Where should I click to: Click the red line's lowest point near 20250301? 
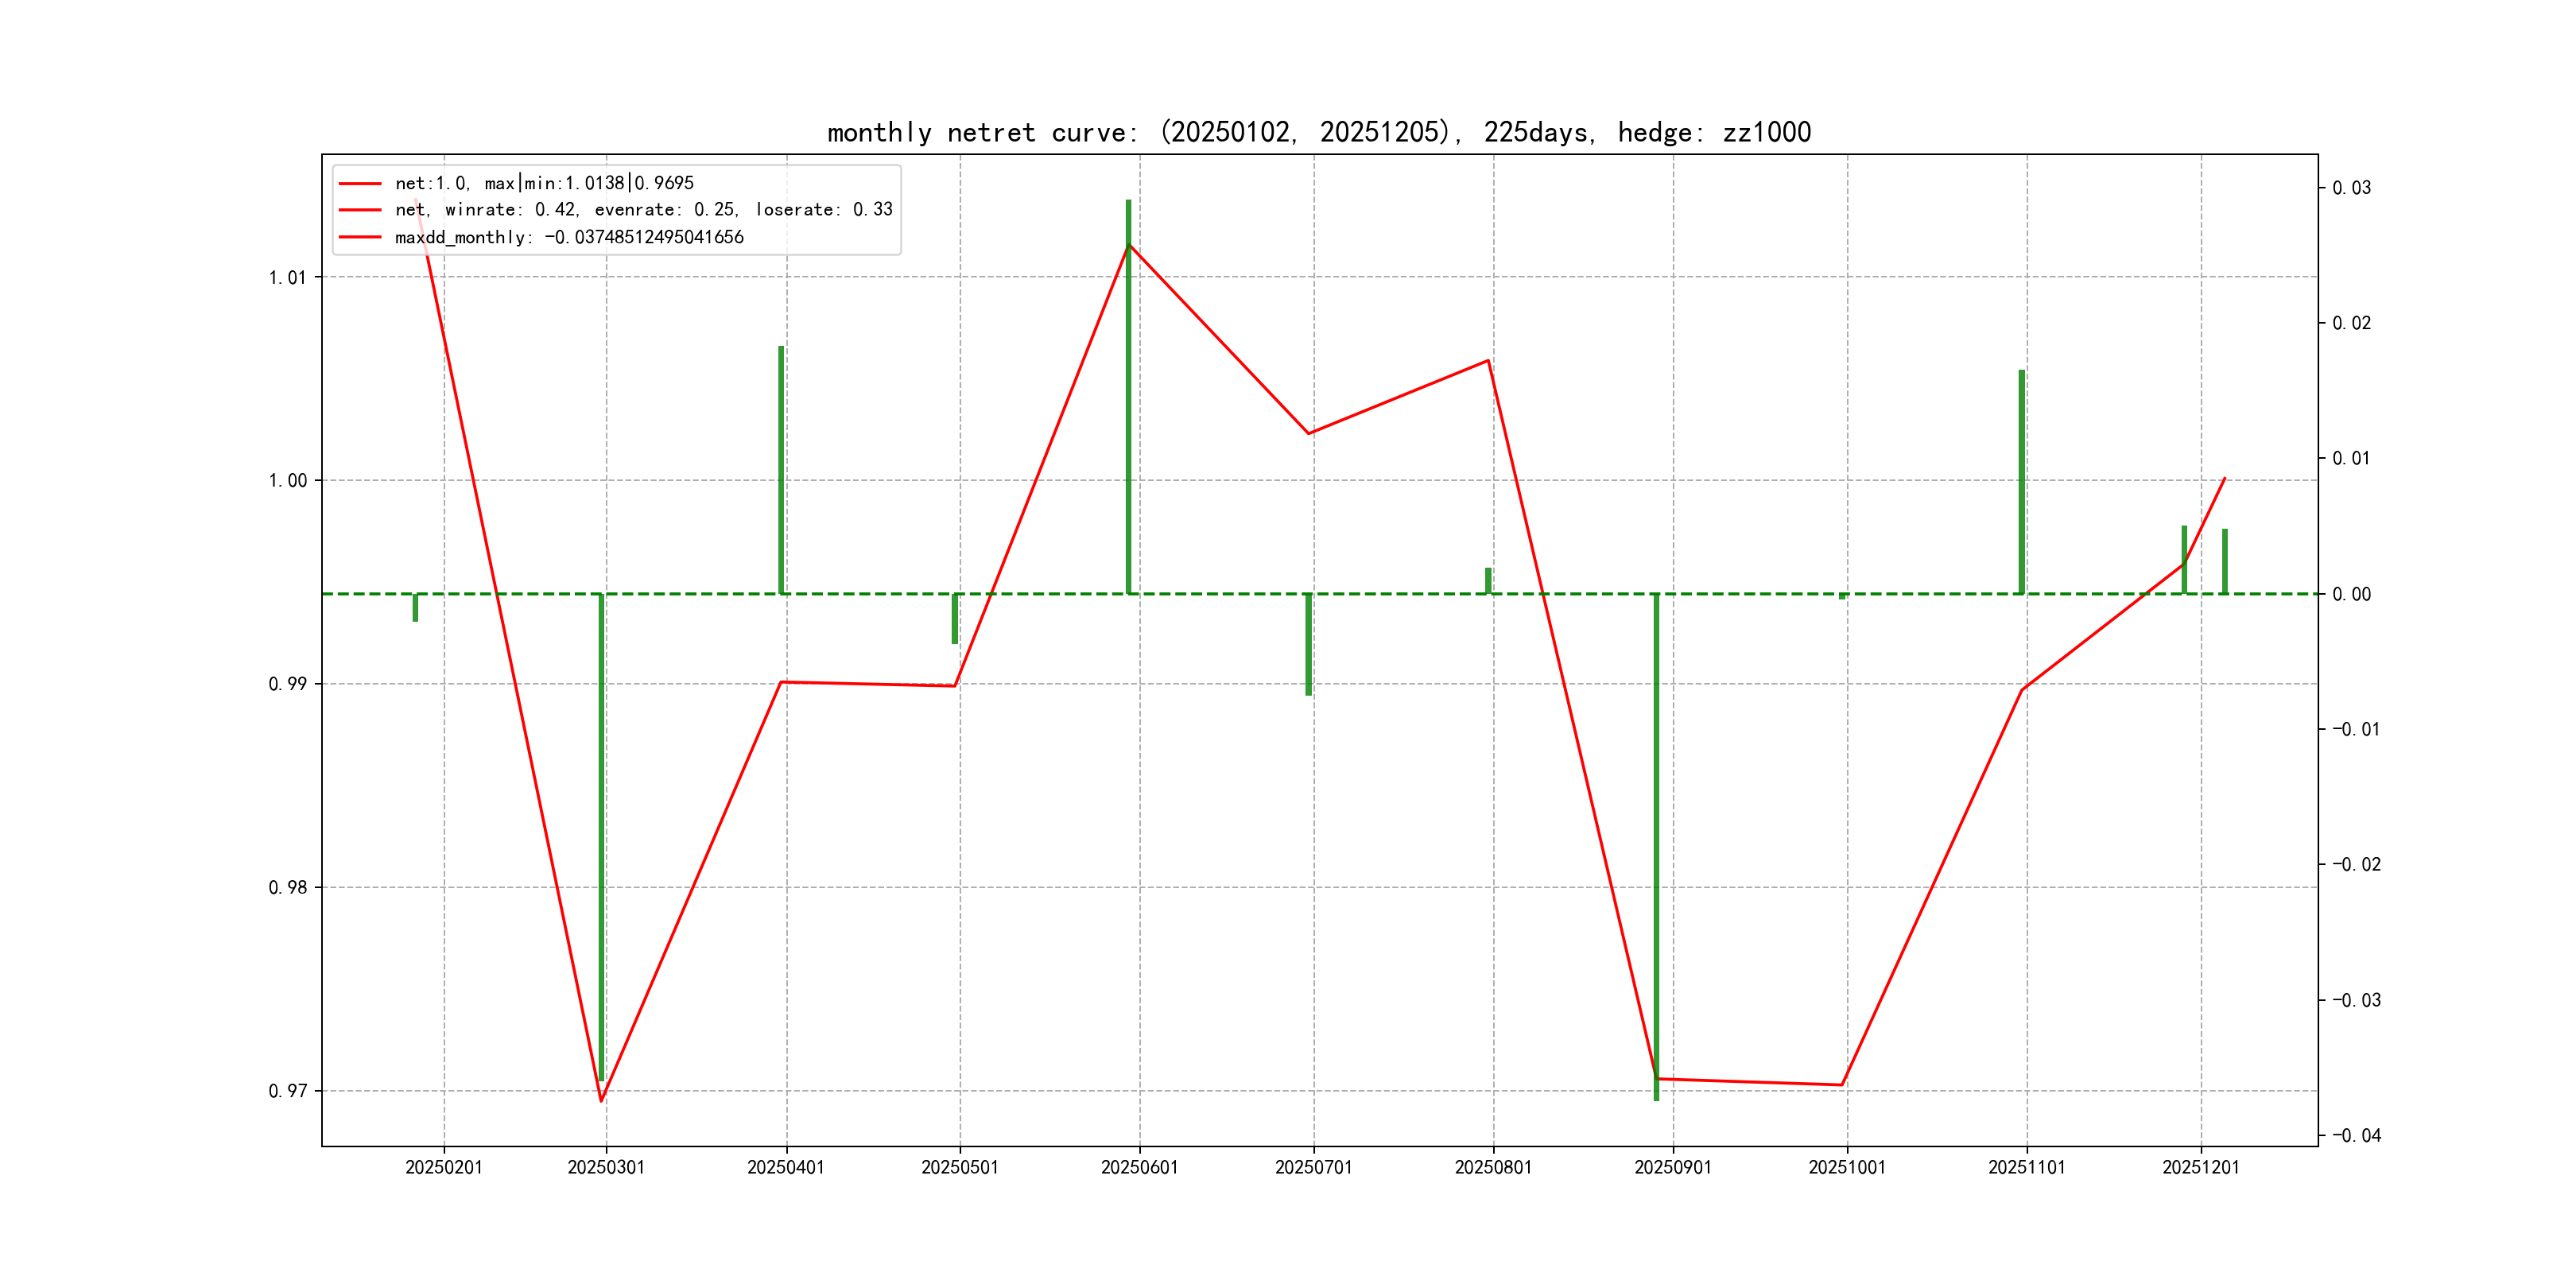pyautogui.click(x=601, y=1101)
